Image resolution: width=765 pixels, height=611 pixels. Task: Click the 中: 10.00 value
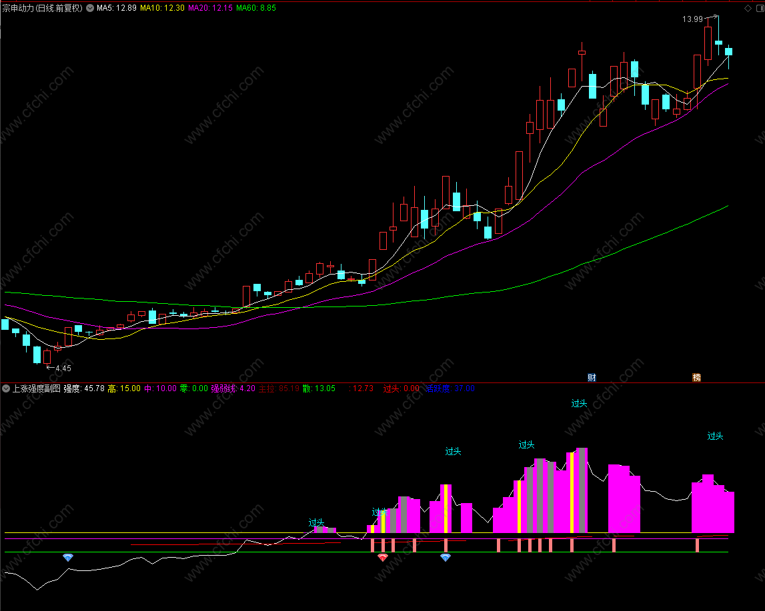click(x=161, y=388)
